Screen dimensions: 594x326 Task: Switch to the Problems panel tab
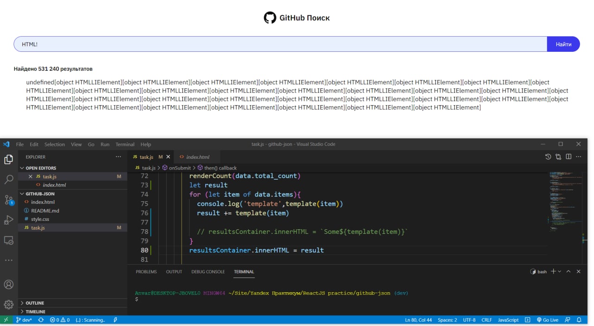pyautogui.click(x=146, y=271)
